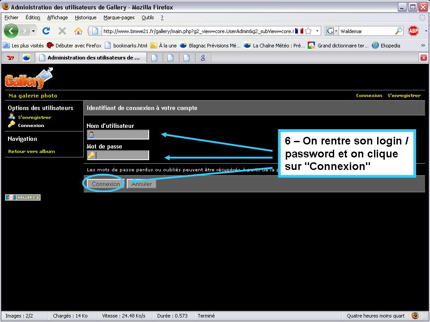Go to the Firefox home page icon
This screenshot has height=322, width=430.
78,31
